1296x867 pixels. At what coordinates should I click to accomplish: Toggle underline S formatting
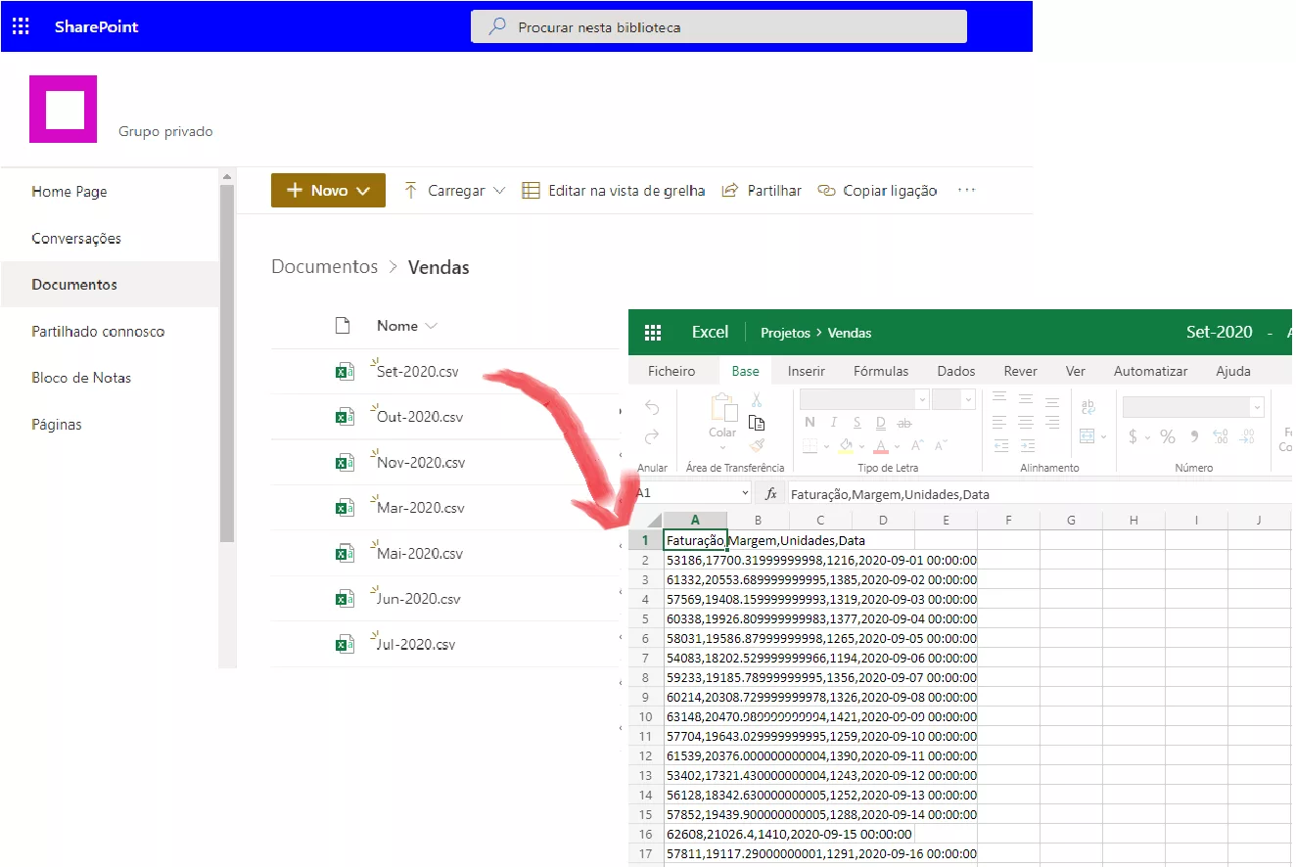coord(857,423)
